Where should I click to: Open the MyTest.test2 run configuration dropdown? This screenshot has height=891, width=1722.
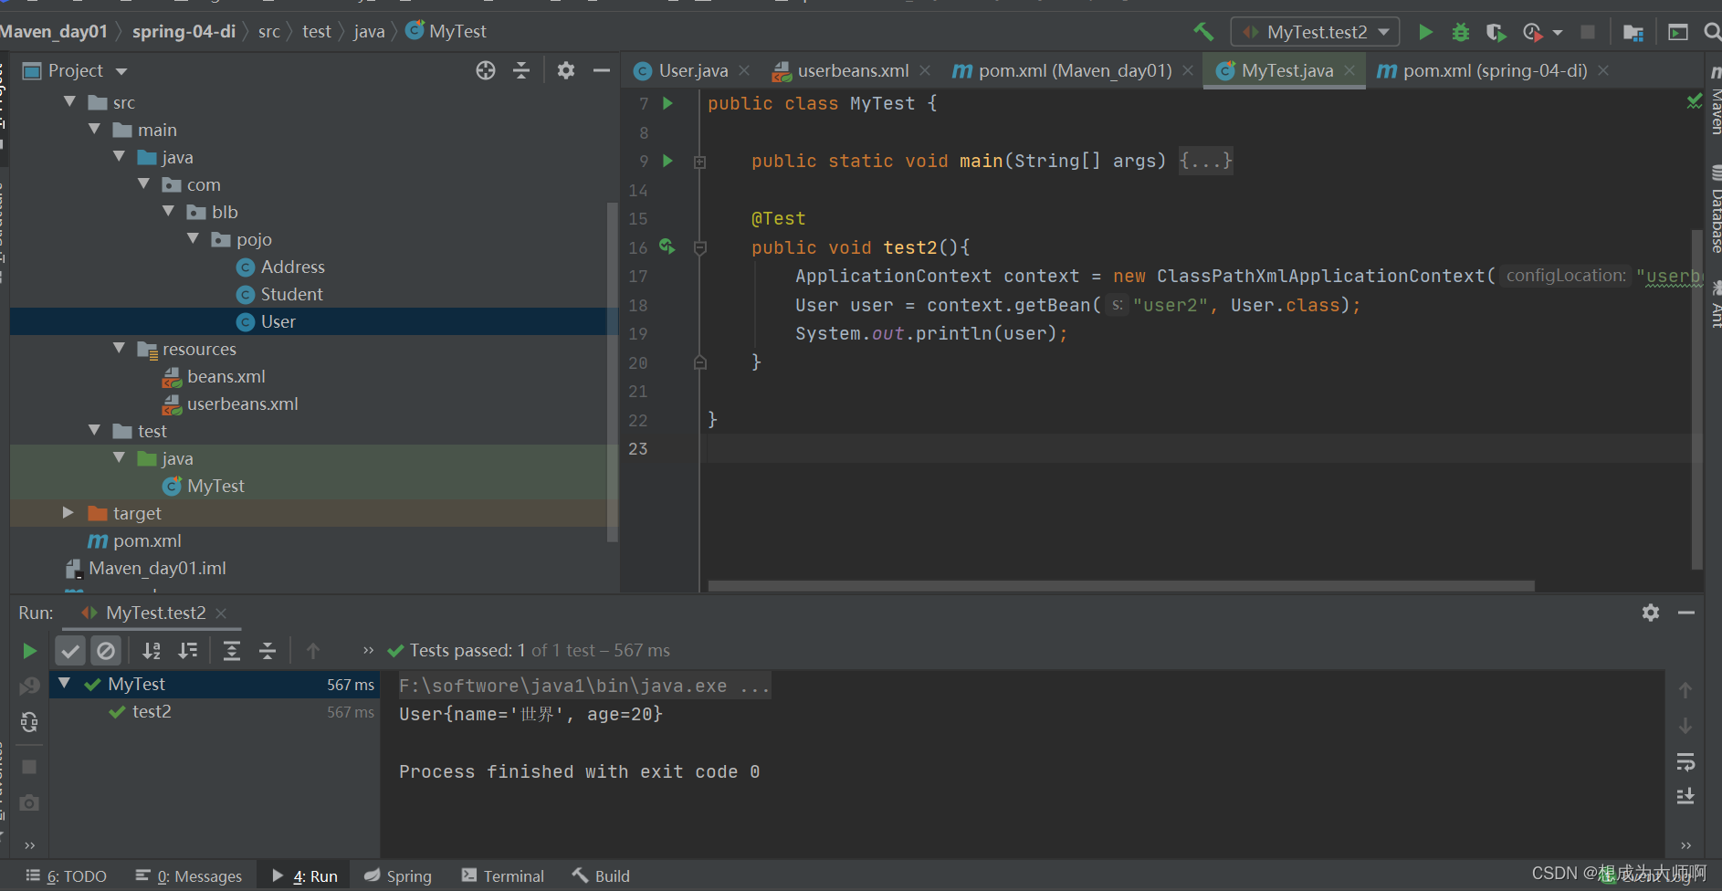(x=1315, y=32)
